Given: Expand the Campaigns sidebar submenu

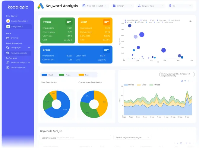Looking at the screenshot, I should [29, 48].
